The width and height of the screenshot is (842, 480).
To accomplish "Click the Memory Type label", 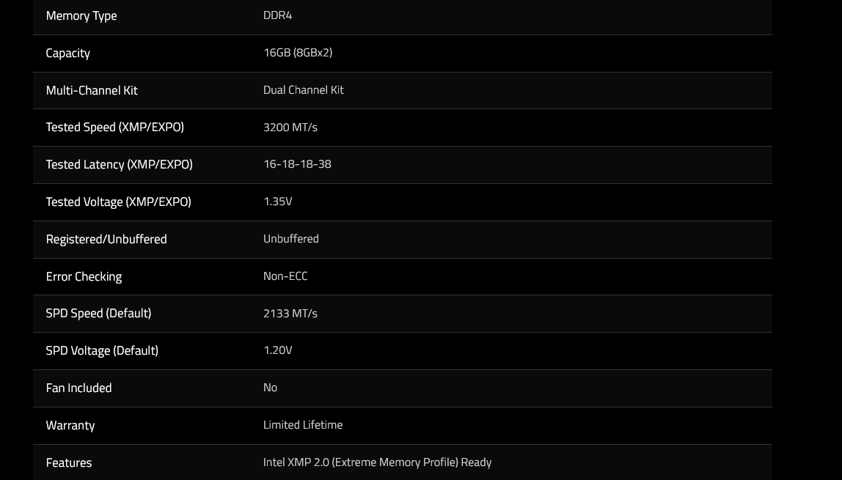I will pos(81,16).
